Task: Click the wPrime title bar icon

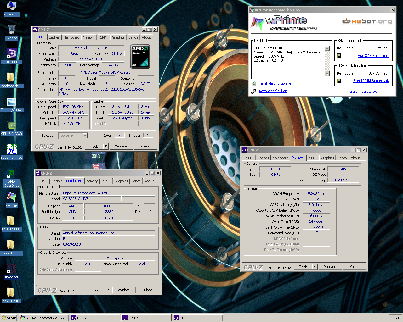Action: (252, 10)
